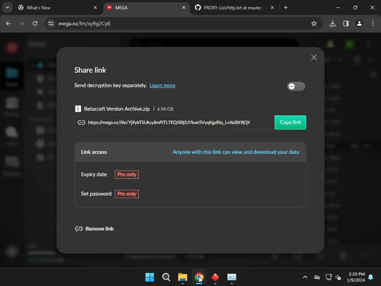Image resolution: width=381 pixels, height=286 pixels.
Task: Open network display icon in system tray
Action: (x=329, y=277)
